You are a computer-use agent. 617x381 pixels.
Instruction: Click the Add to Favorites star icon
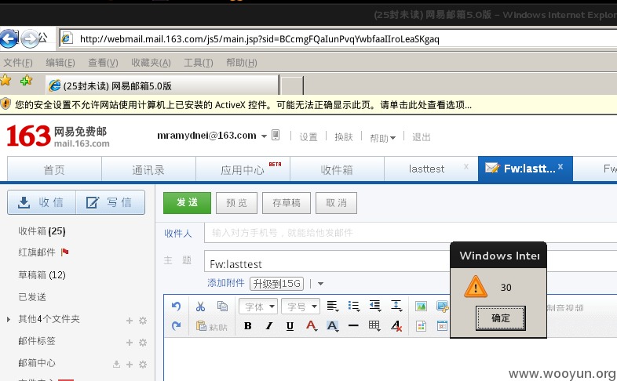click(27, 80)
